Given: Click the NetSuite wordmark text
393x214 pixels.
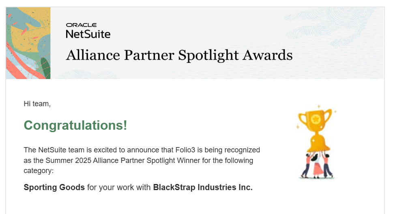Looking at the screenshot, I should (88, 34).
